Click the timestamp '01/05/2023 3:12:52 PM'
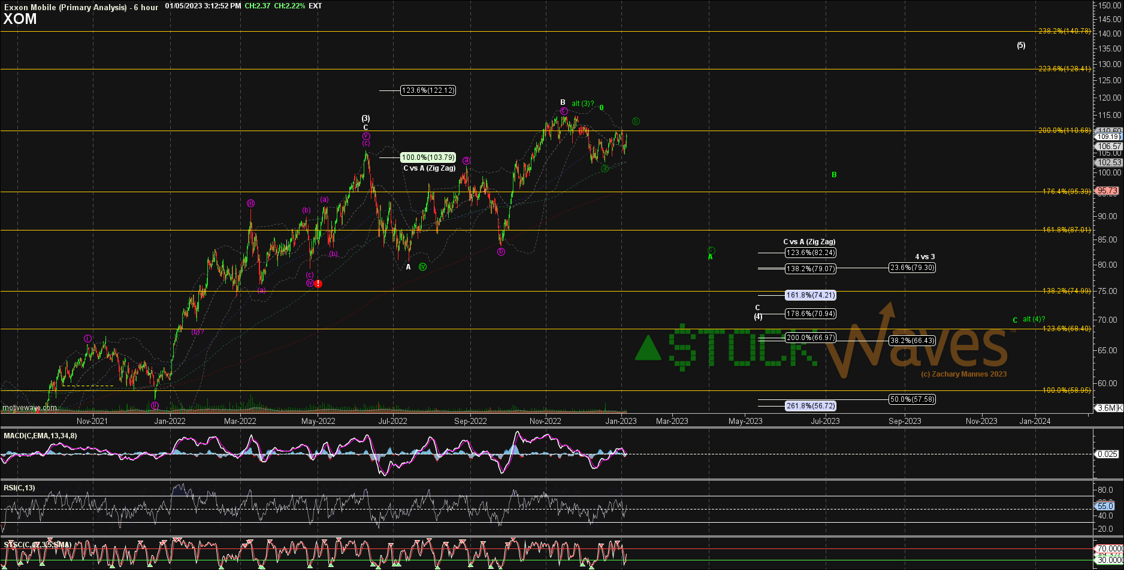 (x=203, y=6)
